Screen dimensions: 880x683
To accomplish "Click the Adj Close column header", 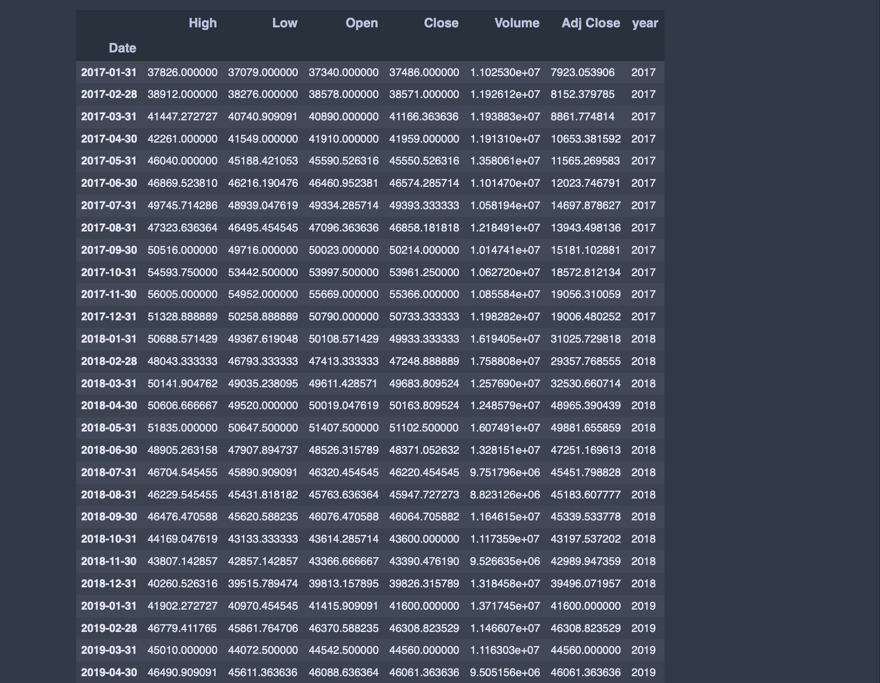I will pos(590,23).
